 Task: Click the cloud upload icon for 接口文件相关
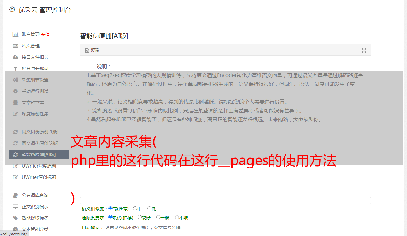pos(15,57)
